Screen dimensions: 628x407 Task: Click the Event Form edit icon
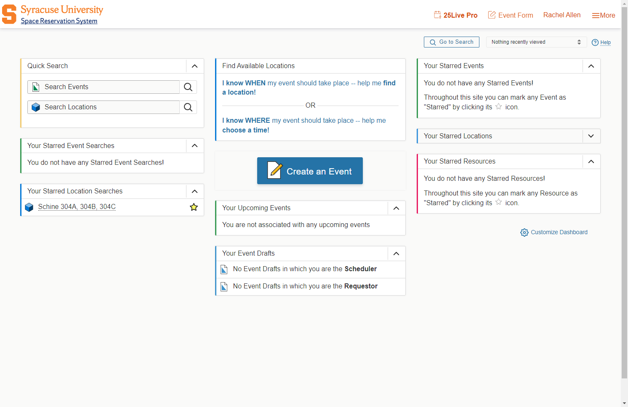492,15
